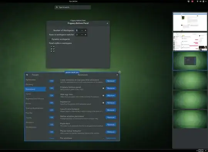Open the clock menu in the top bar

pyautogui.click(x=73, y=1)
